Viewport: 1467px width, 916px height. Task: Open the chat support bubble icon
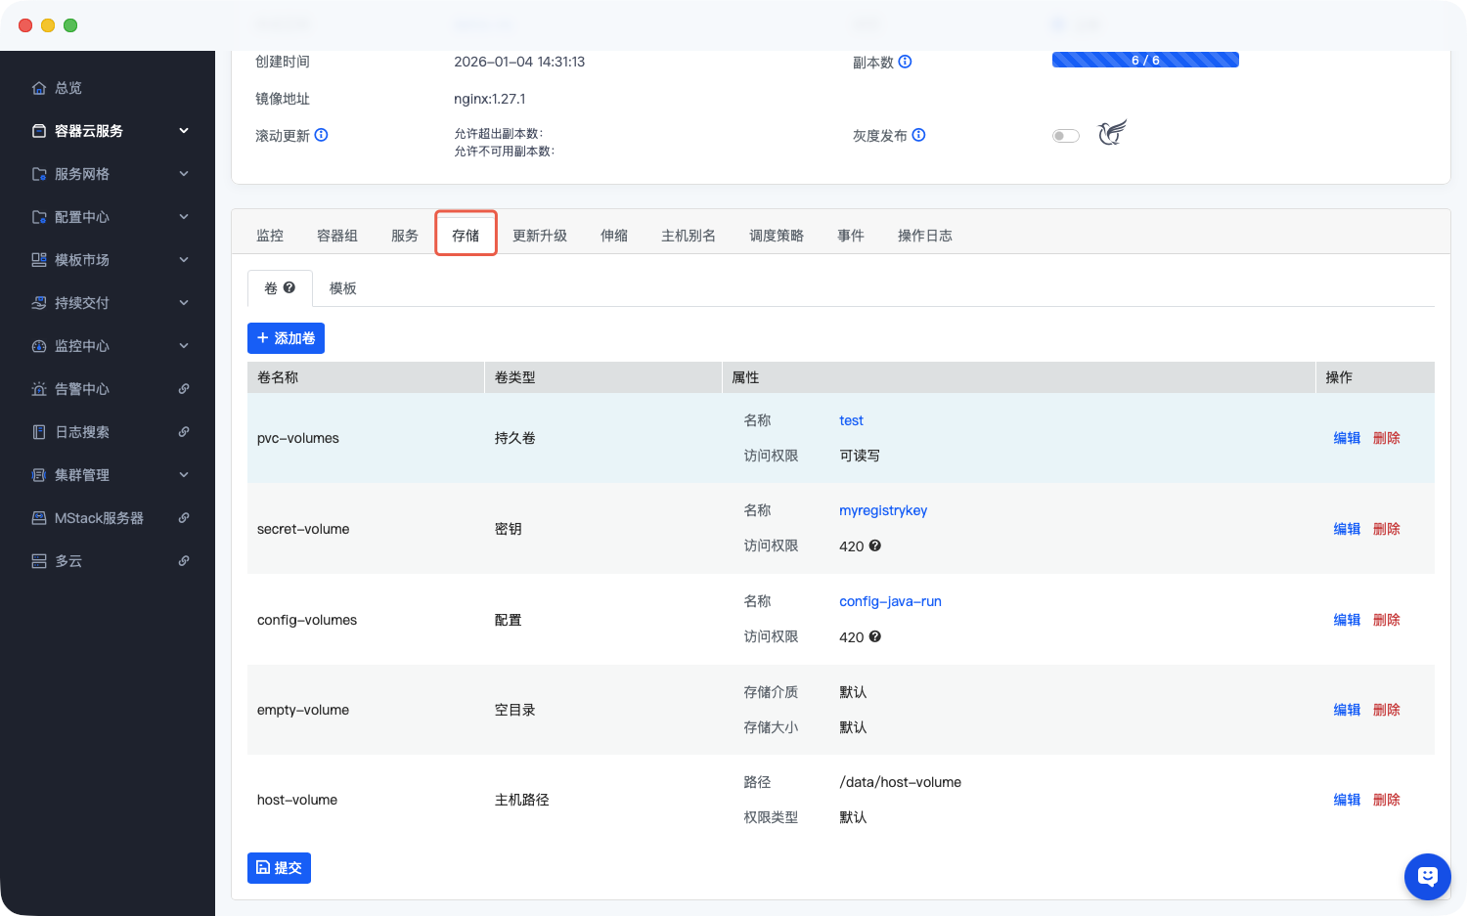(1427, 876)
